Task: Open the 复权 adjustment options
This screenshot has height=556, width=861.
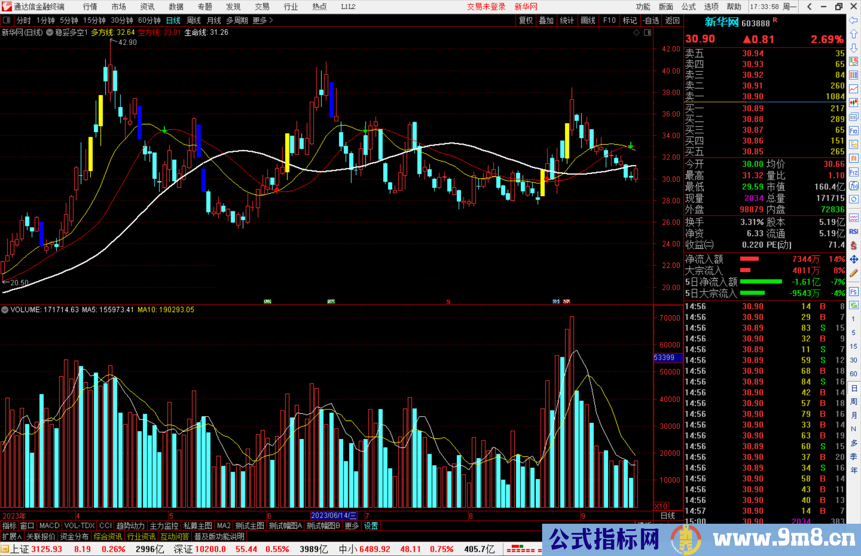Action: [x=526, y=20]
